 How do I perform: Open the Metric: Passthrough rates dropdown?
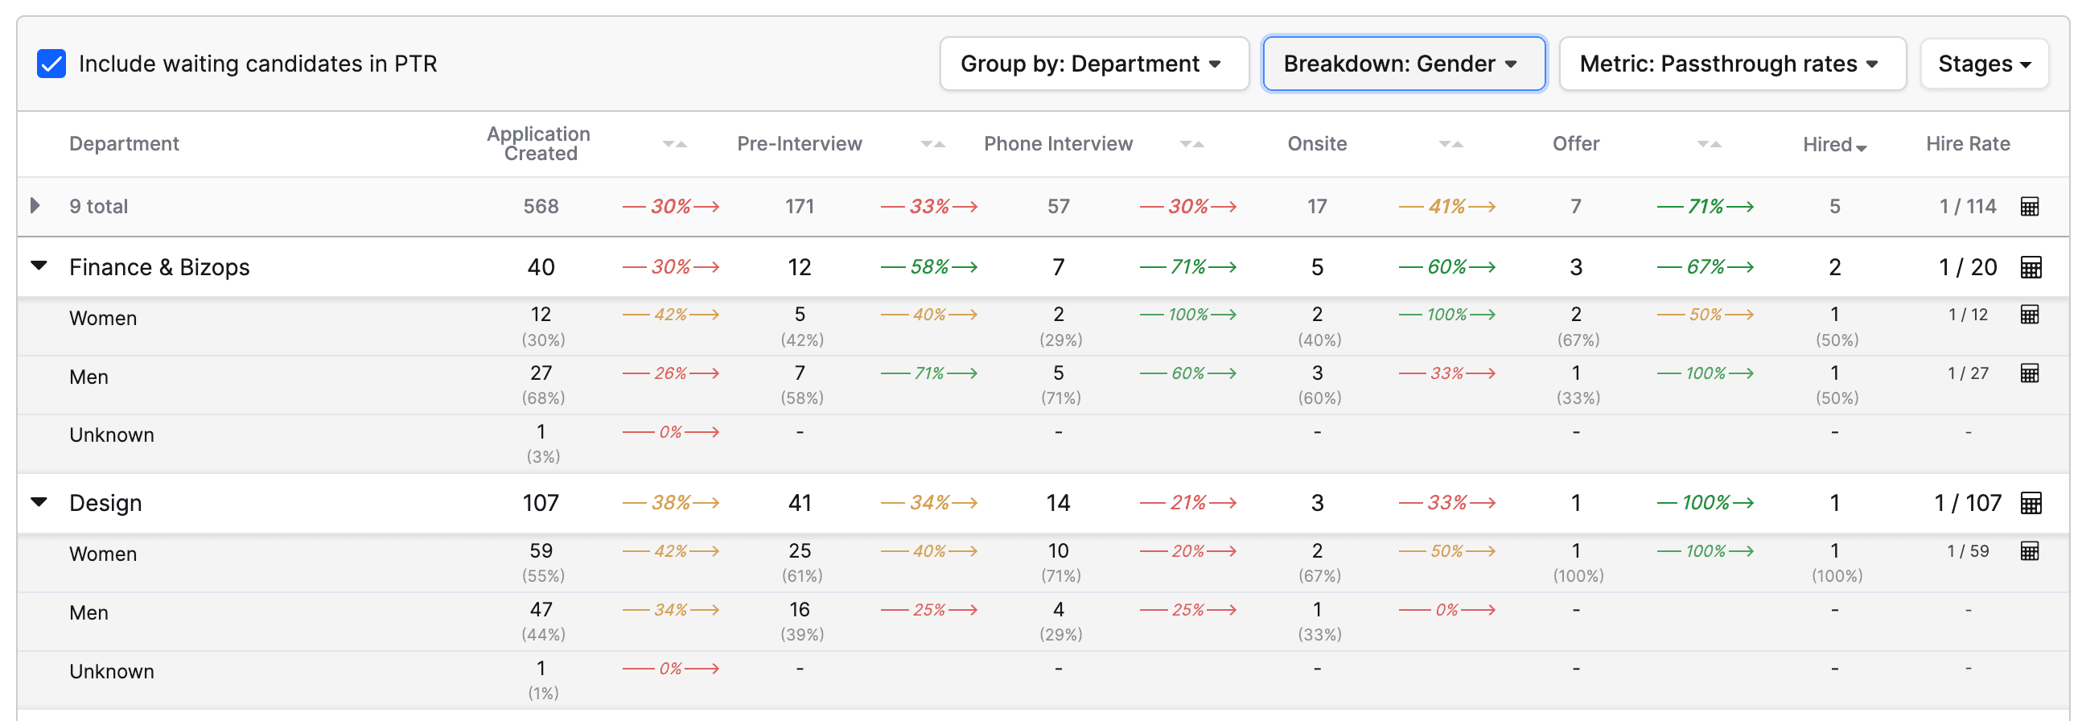coord(1731,64)
